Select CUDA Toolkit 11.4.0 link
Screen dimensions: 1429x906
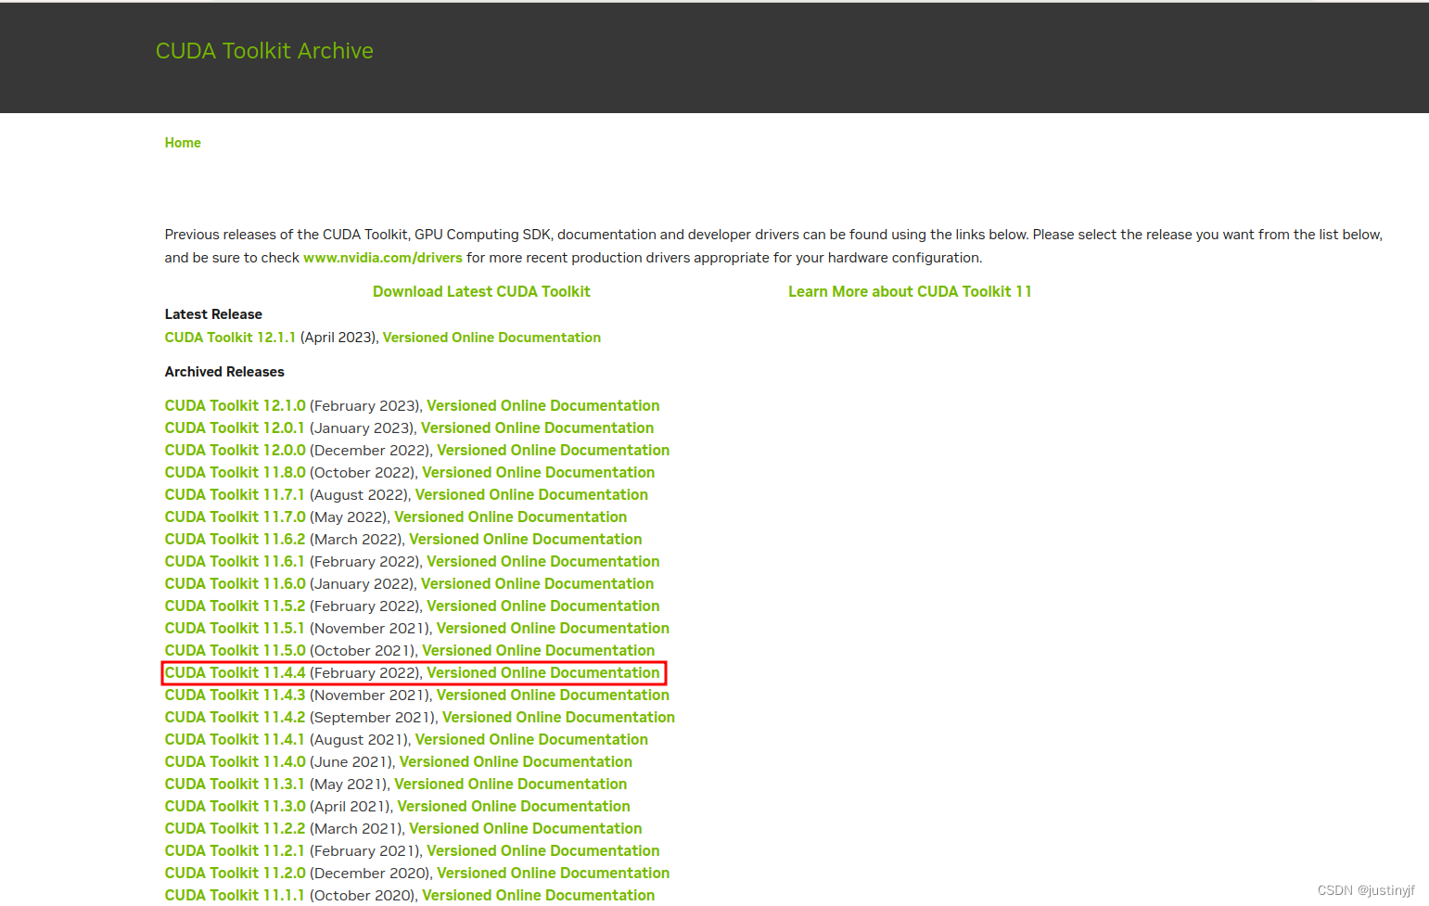point(235,761)
